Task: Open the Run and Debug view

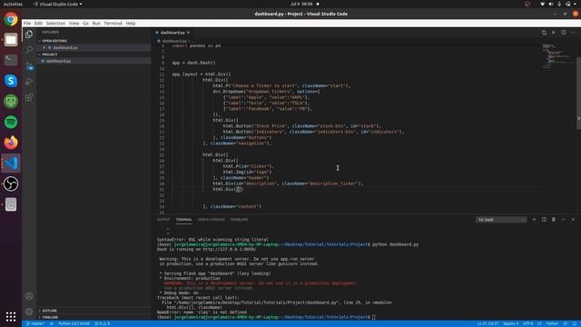Action: point(29,82)
